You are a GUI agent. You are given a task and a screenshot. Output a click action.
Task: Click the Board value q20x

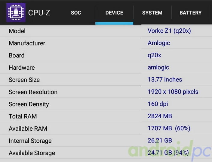[155, 55]
